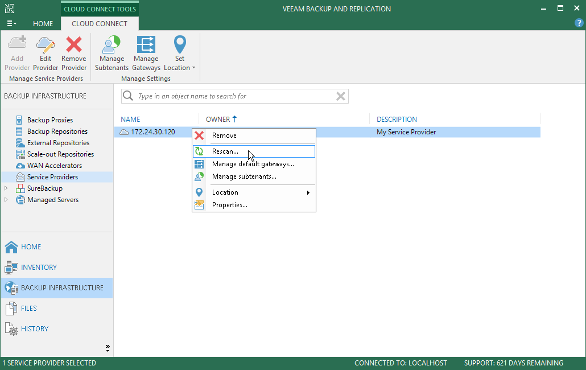Select Service Providers in the tree
This screenshot has height=370, width=586.
tap(53, 177)
